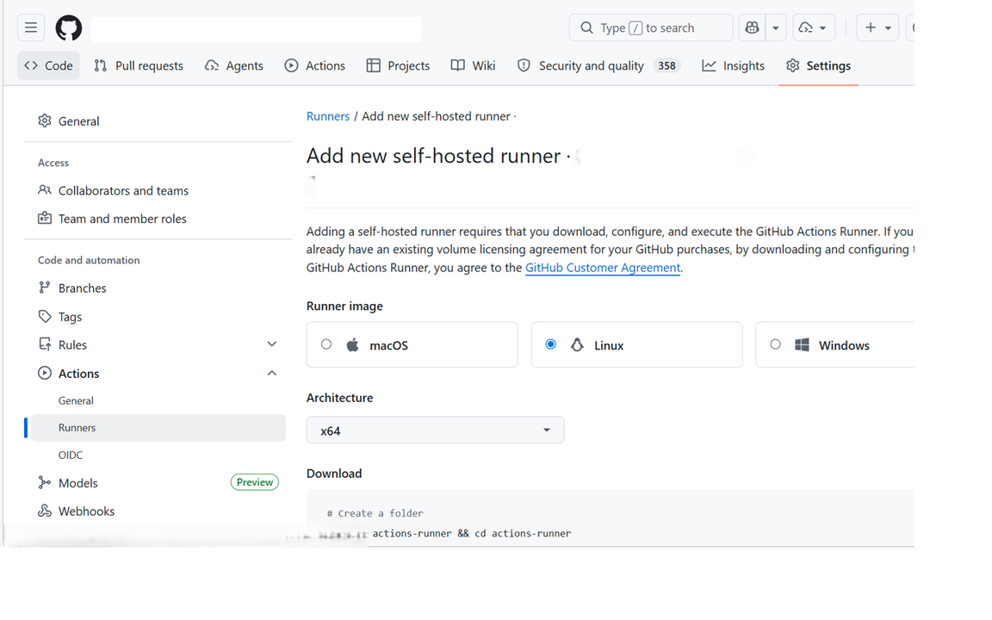The height and width of the screenshot is (620, 992).
Task: Collapse the Actions section chevron
Action: click(x=272, y=373)
